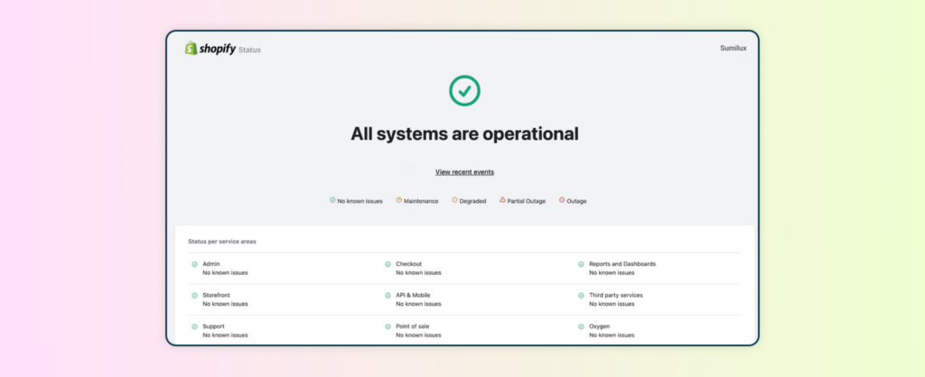925x377 pixels.
Task: Click the Oxygen status check icon
Action: coord(581,326)
